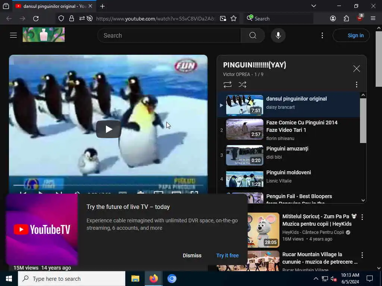Open 'Rucar Mountain Village' video title
The image size is (382, 286).
[x=320, y=258]
